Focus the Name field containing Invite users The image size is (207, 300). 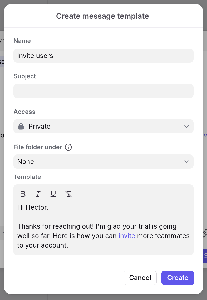pos(103,56)
